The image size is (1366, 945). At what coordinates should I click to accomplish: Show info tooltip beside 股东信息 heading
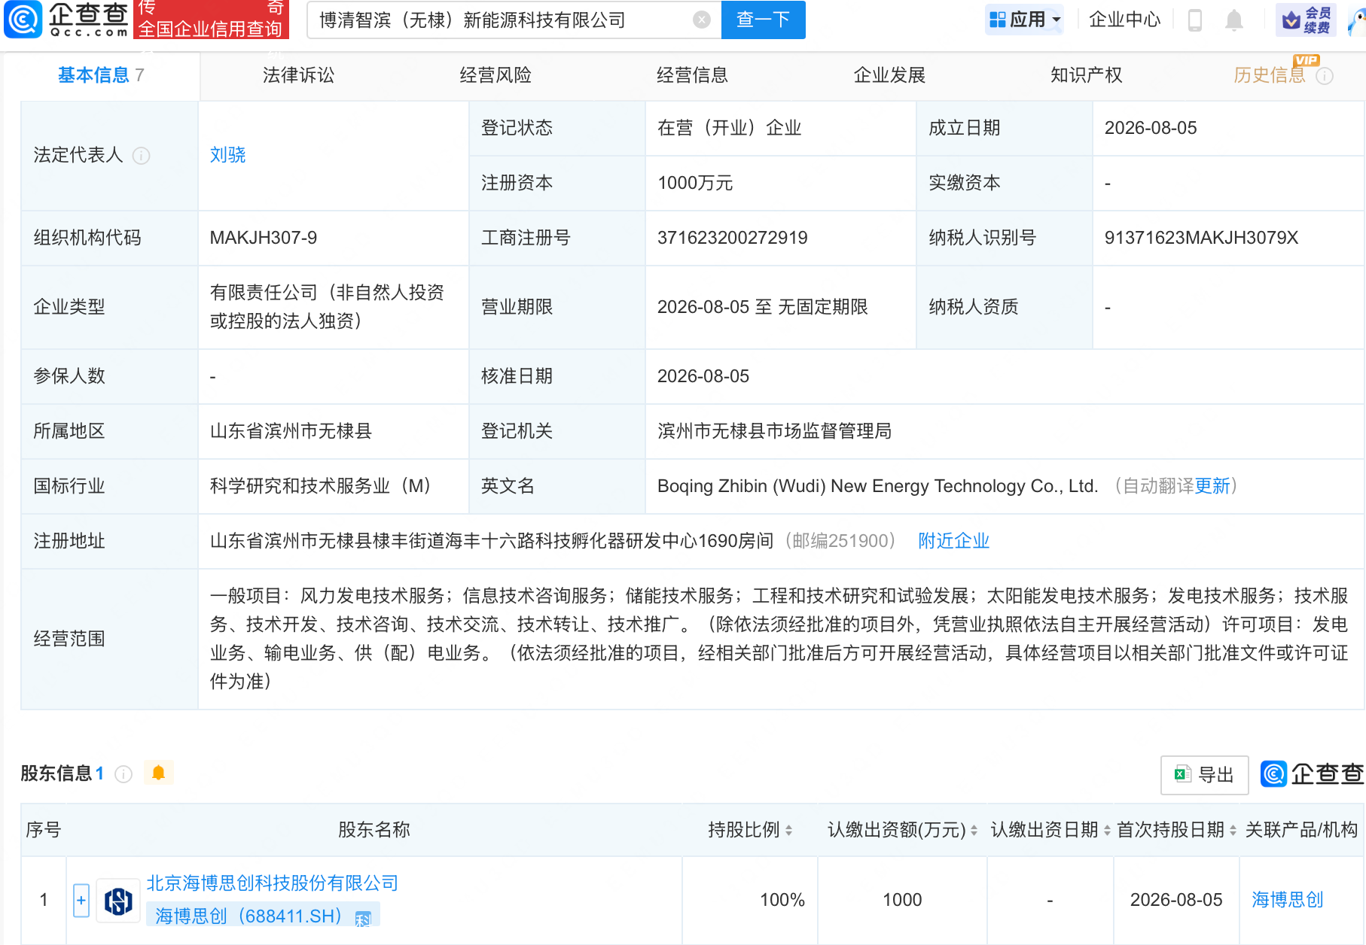(123, 773)
